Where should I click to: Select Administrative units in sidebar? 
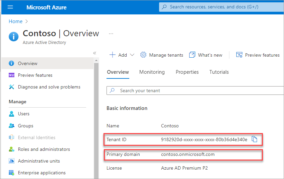(x=39, y=161)
